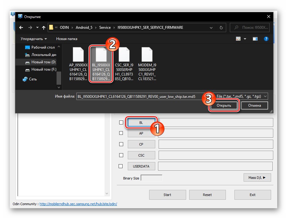Viewport: 287px width, 218px height.
Task: Select the MODEM_I9500XXUHPC1 file
Action: pyautogui.click(x=147, y=64)
